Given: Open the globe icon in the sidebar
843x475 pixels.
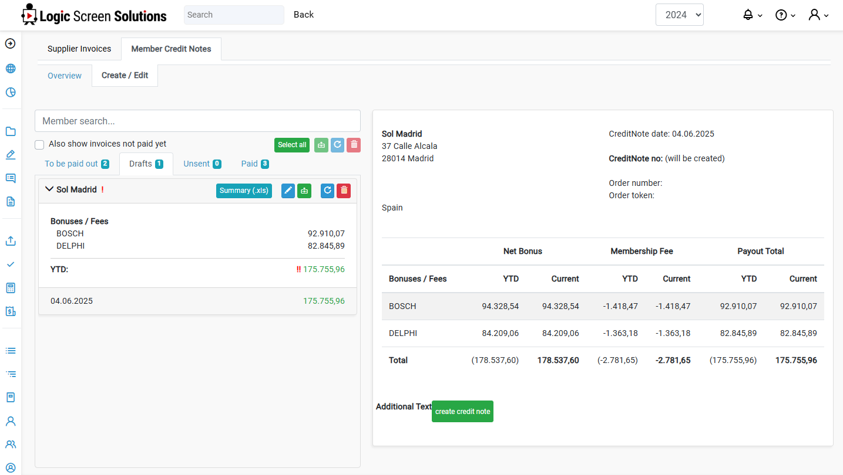Looking at the screenshot, I should coord(10,69).
